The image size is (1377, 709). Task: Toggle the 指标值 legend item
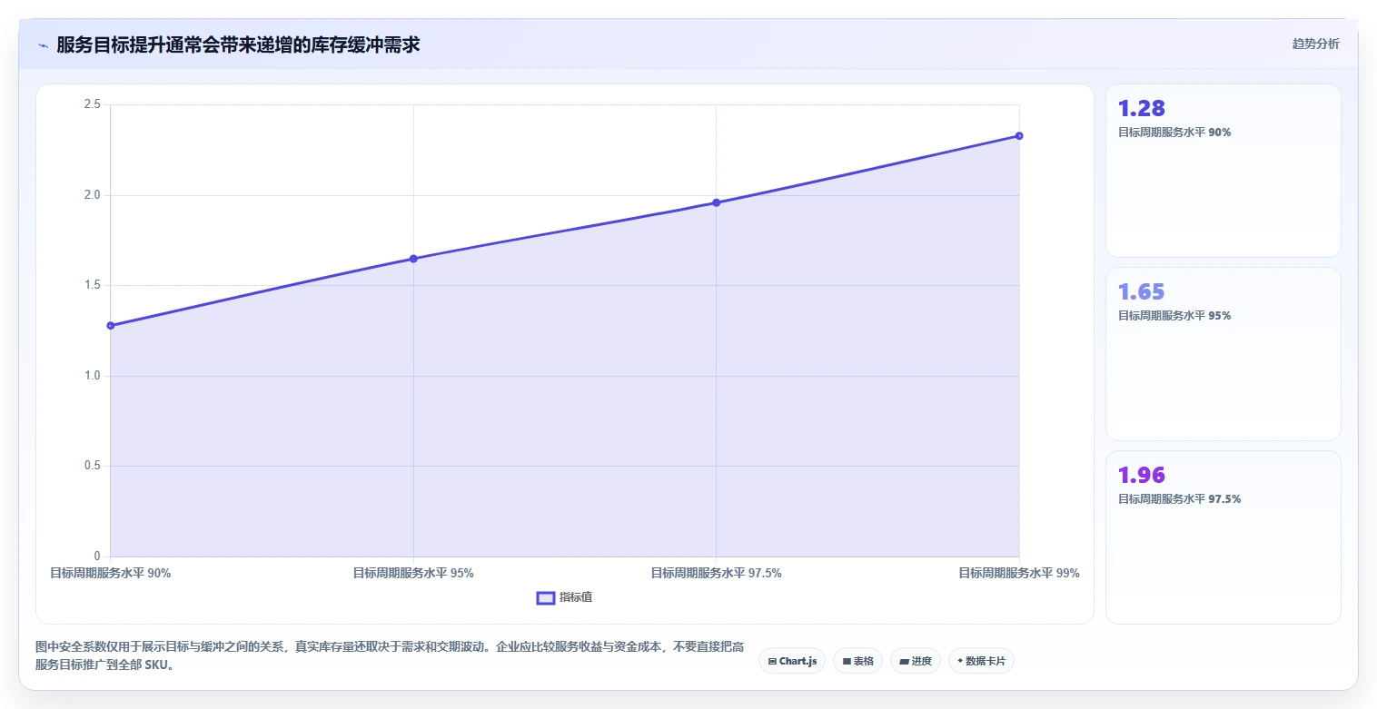pos(565,597)
